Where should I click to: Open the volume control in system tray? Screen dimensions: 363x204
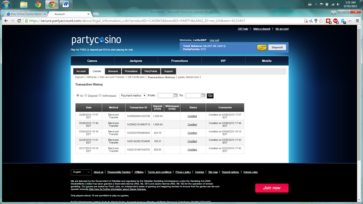tap(338, 4)
